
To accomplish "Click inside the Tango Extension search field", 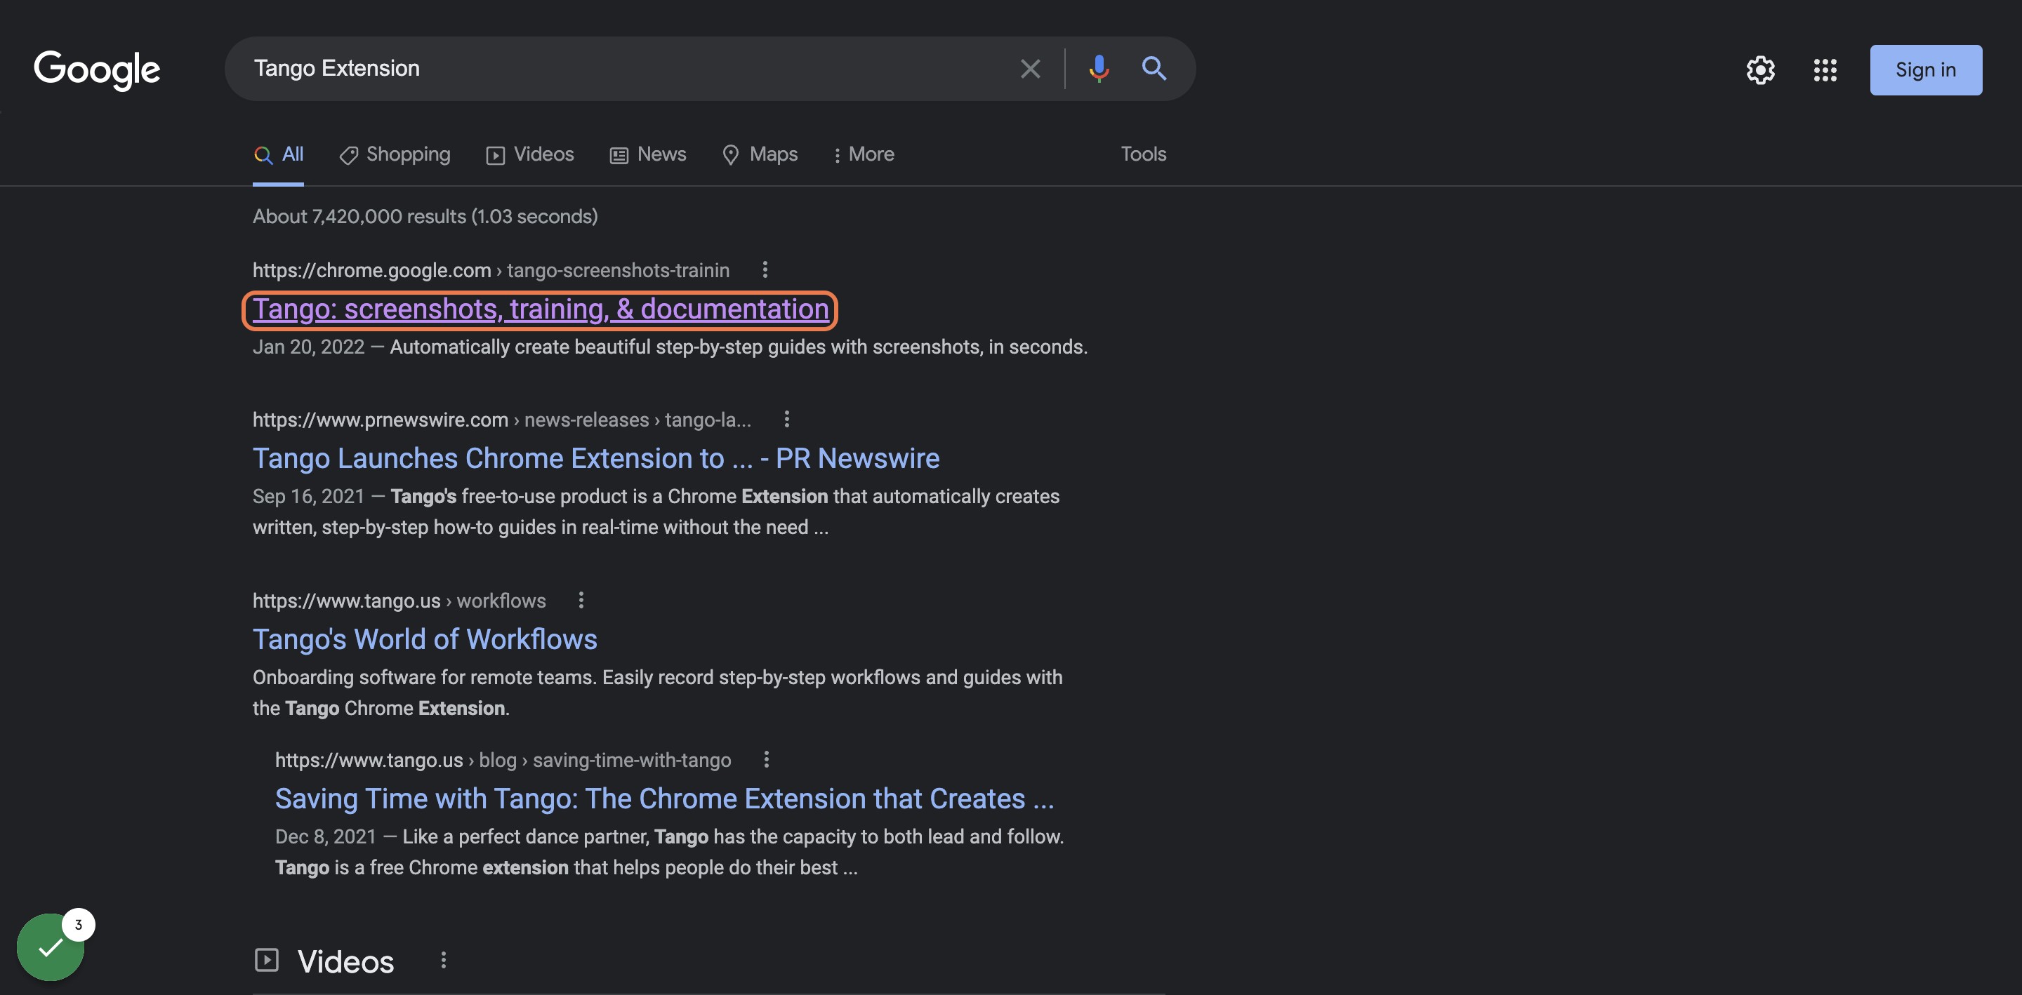I will (628, 68).
